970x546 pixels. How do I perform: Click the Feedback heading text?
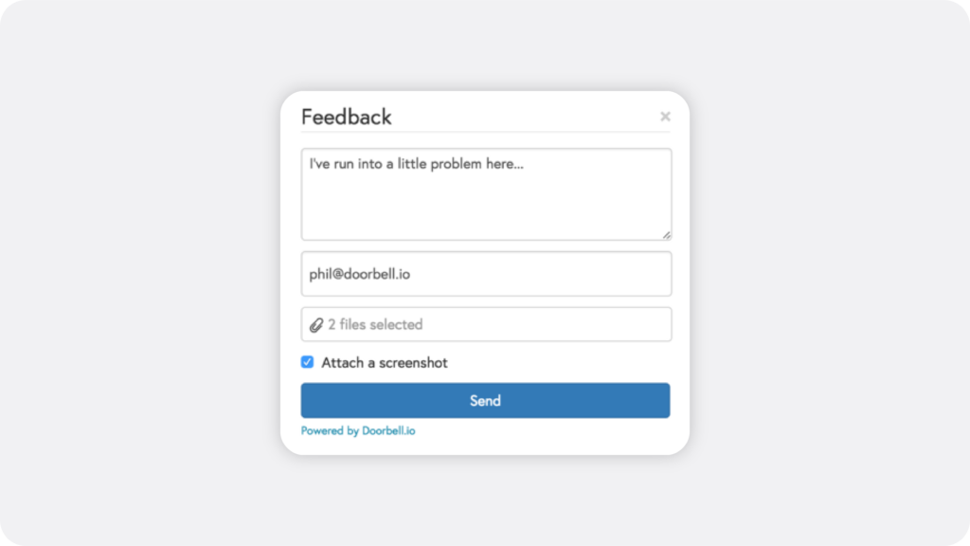pos(347,117)
